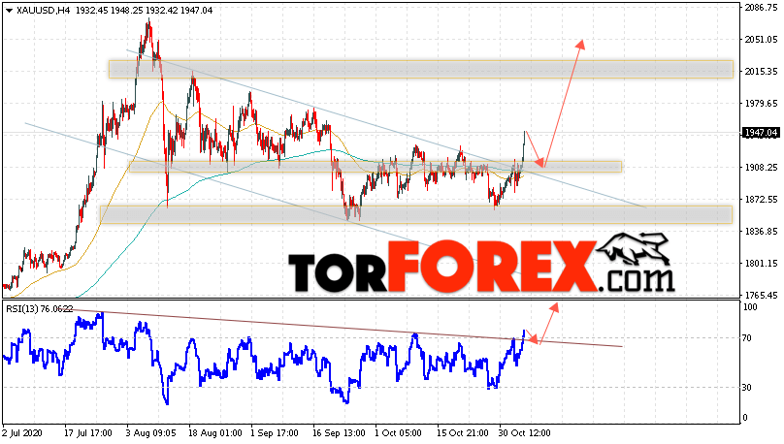Select RSI axis level 70
The height and width of the screenshot is (444, 784).
[747, 338]
